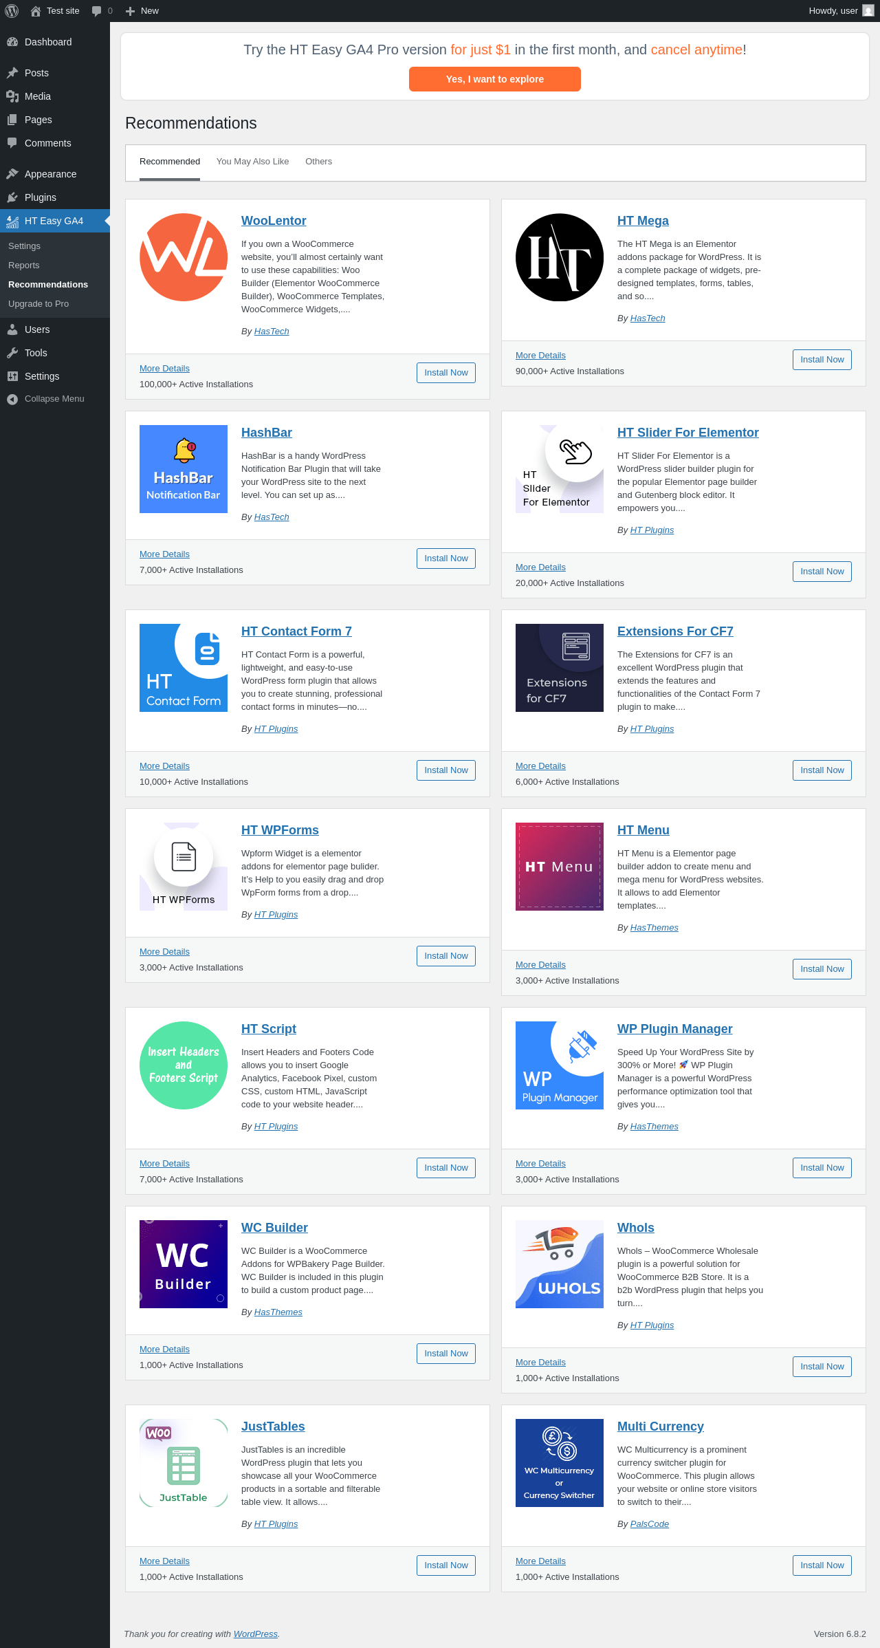880x1648 pixels.
Task: Install the WooLentor plugin
Action: (x=446, y=373)
